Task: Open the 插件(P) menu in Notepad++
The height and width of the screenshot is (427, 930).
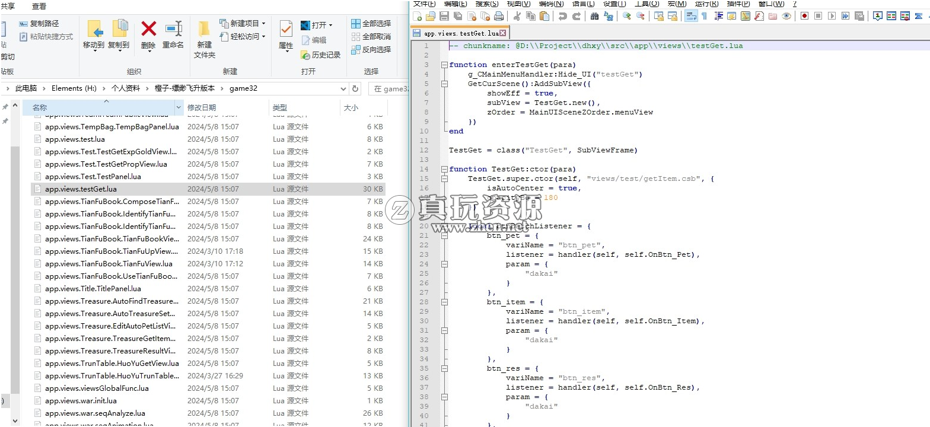Action: click(x=738, y=4)
